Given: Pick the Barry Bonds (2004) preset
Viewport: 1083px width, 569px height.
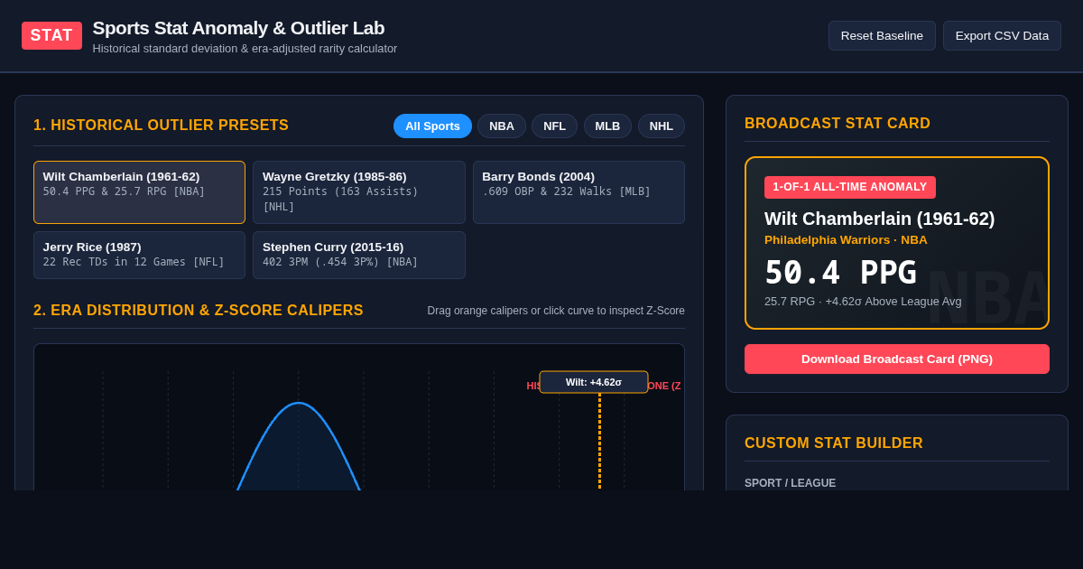Looking at the screenshot, I should click(x=579, y=192).
